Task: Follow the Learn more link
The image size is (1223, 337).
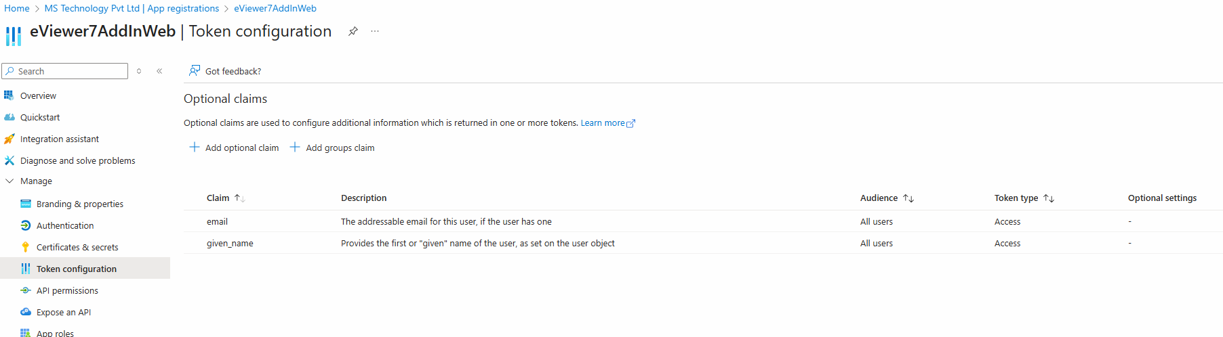Action: [603, 123]
